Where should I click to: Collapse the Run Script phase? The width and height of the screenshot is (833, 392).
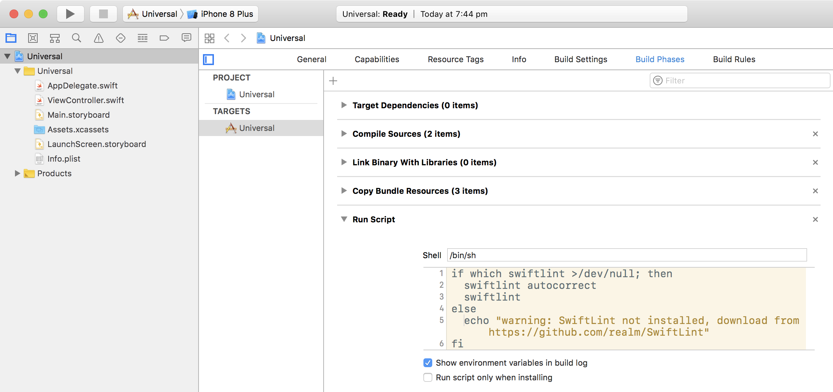[344, 219]
